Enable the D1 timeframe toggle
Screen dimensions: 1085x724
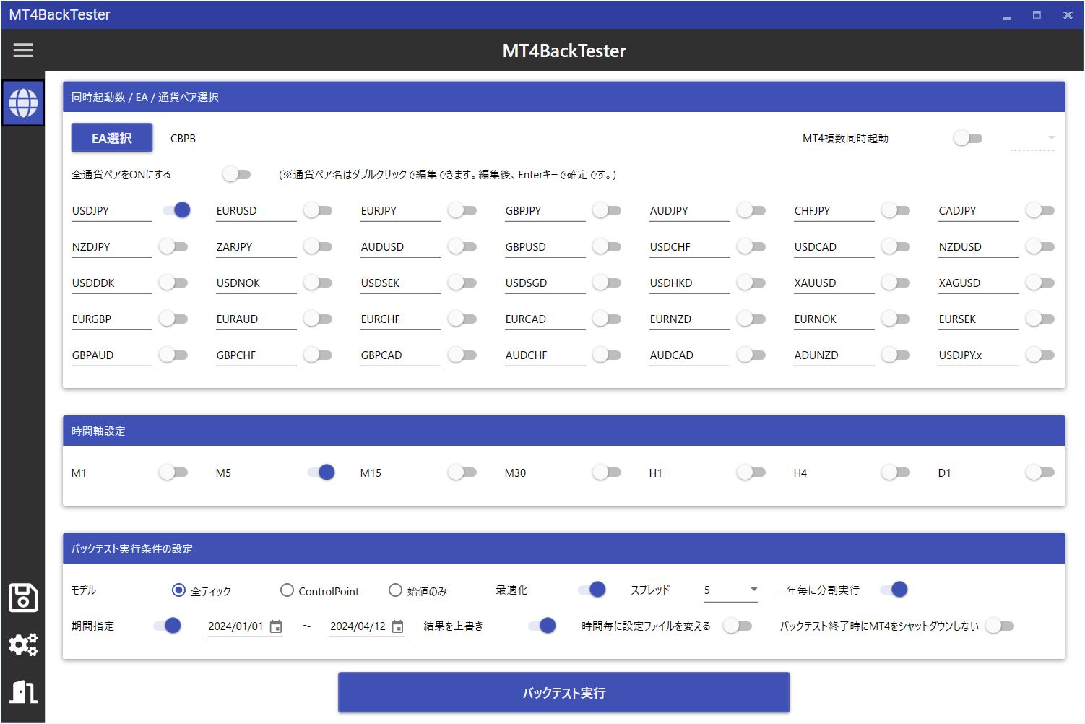pos(1040,473)
